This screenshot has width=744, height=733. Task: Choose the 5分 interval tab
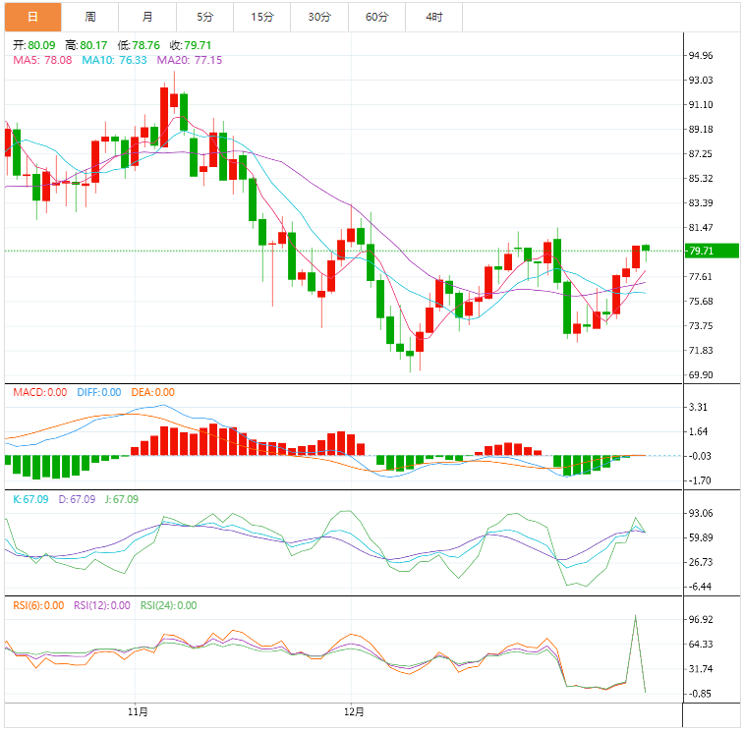point(205,17)
